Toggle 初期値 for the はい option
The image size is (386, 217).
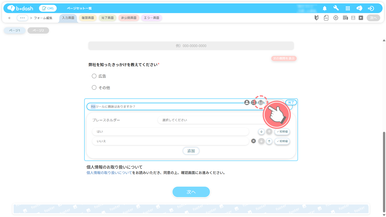coord(282,132)
